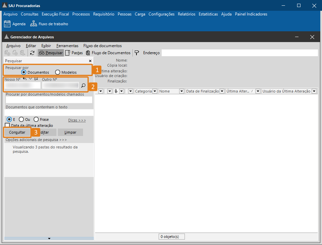Open Execução Fiscal in main menu bar
The height and width of the screenshot is (245, 322).
(55, 14)
